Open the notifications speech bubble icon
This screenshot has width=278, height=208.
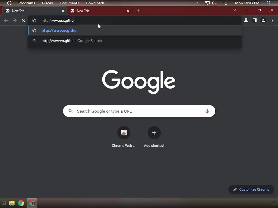tap(226, 3)
